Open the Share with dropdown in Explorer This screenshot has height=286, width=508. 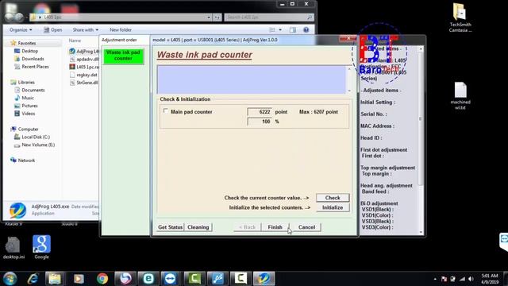85,30
